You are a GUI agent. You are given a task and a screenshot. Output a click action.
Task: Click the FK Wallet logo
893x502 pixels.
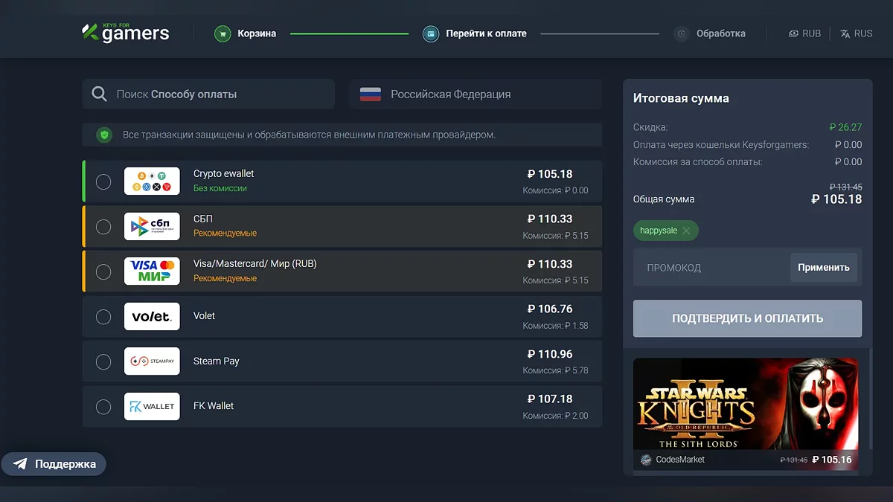pos(152,406)
